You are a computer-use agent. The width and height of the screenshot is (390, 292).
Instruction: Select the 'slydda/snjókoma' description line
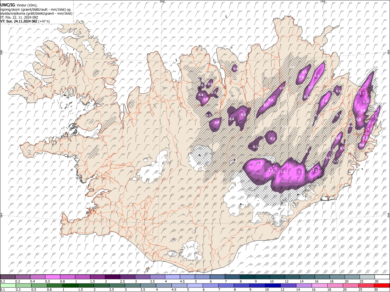(36, 13)
